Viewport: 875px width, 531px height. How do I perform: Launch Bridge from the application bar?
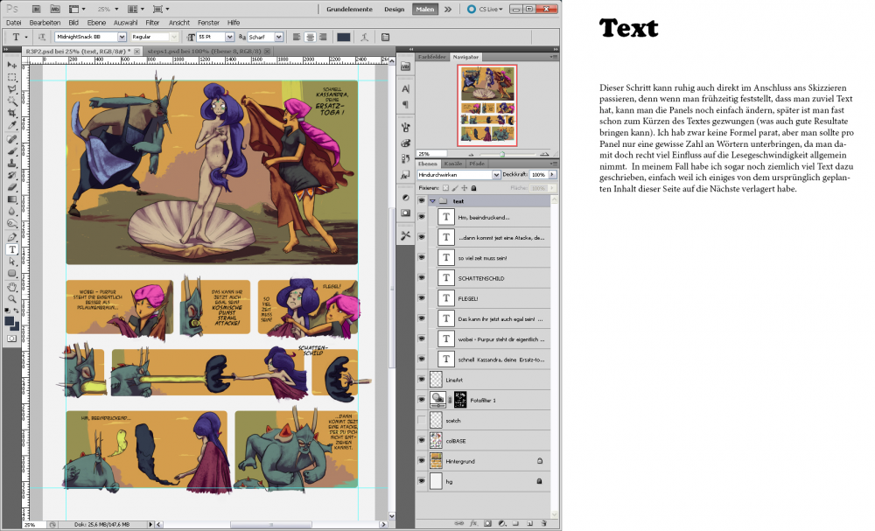pyautogui.click(x=36, y=9)
